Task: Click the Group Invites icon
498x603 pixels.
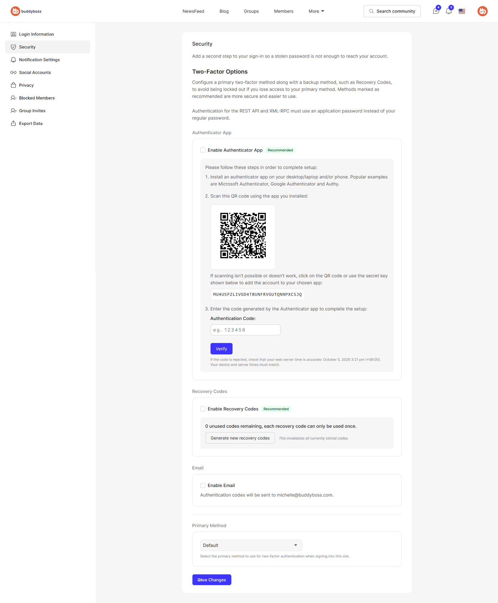Action: [13, 111]
